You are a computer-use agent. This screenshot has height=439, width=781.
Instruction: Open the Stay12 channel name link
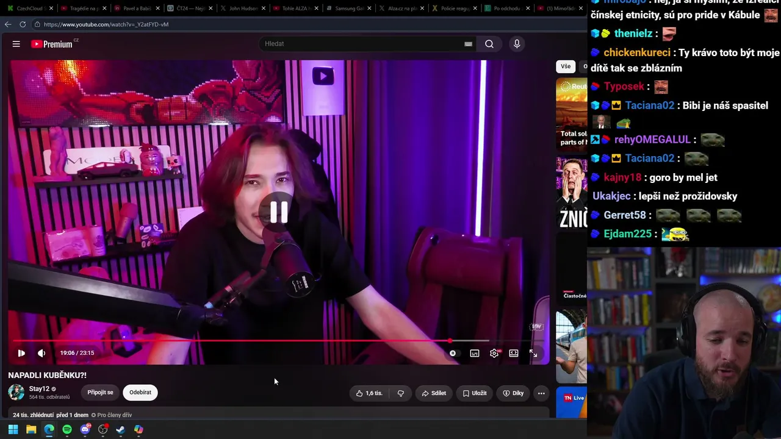coord(39,389)
